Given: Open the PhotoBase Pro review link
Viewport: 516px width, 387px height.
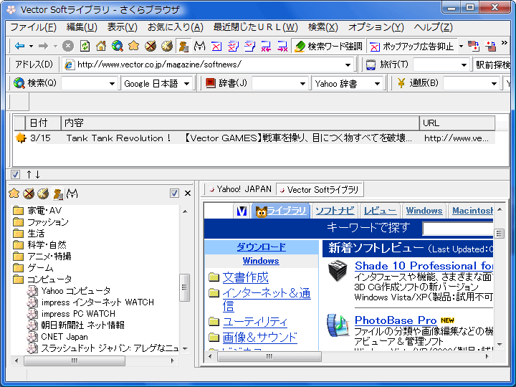Looking at the screenshot, I should (395, 320).
